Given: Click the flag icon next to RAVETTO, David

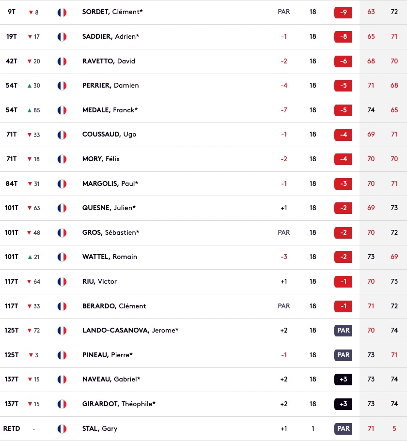Looking at the screenshot, I should (62, 61).
